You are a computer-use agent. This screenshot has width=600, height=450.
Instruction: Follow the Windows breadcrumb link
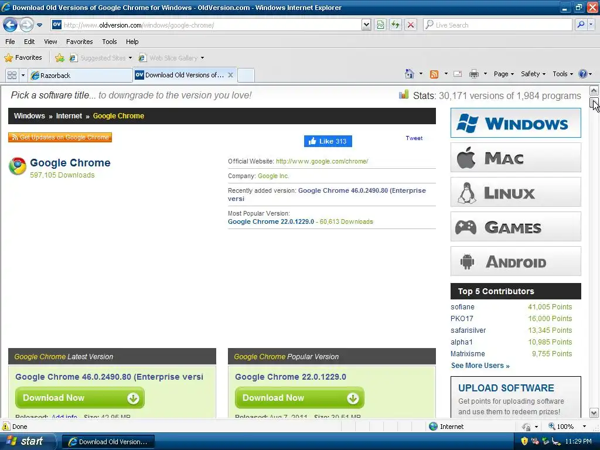29,116
